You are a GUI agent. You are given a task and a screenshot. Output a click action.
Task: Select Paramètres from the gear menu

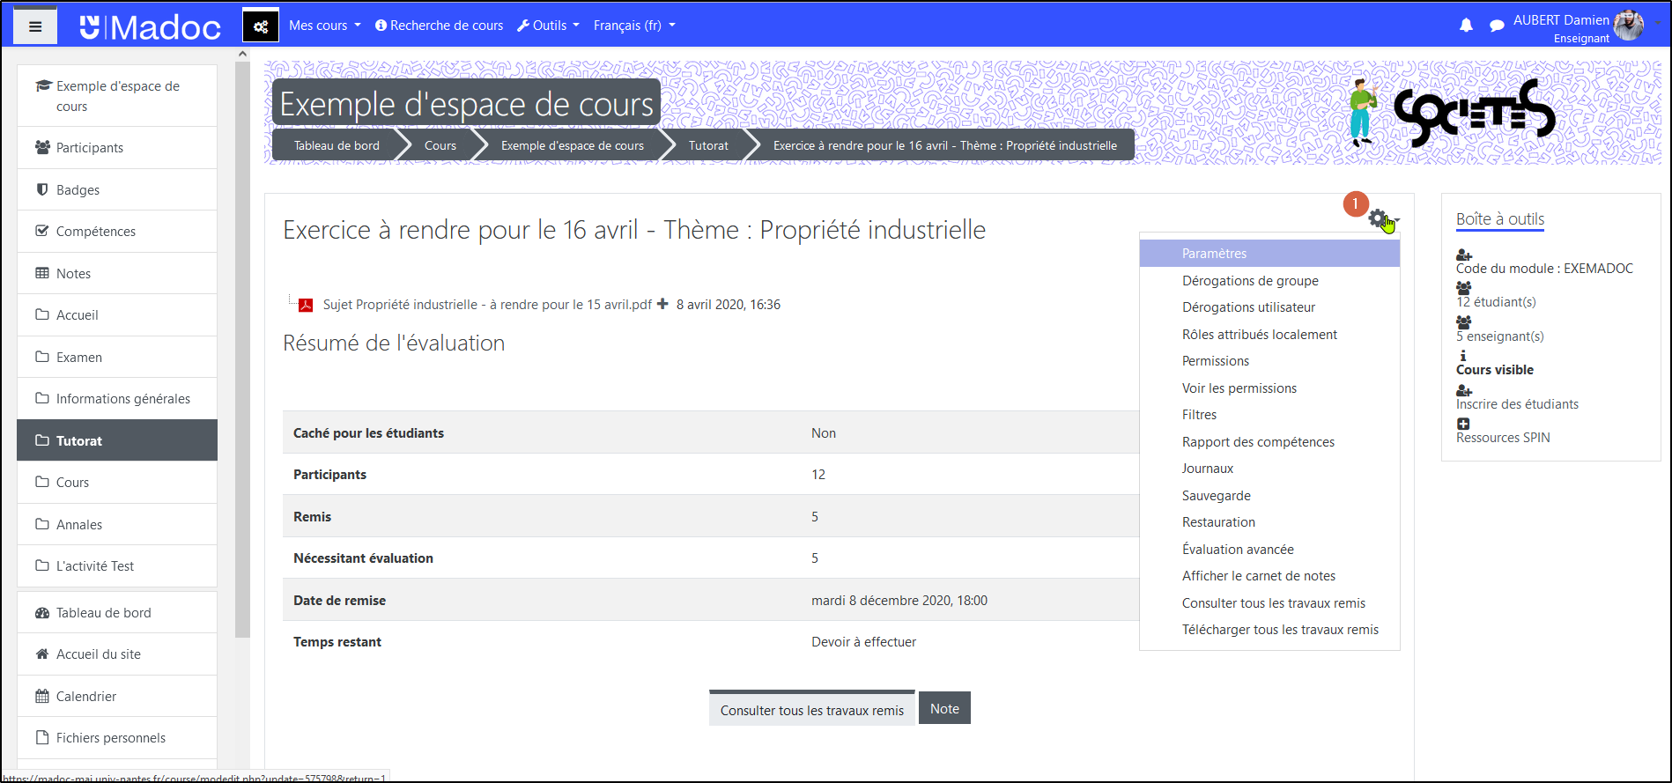(1214, 254)
